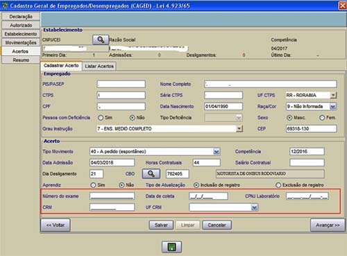347x256 pixels.
Task: Select Não for Pessoa com Deficiência
Action: (133, 118)
